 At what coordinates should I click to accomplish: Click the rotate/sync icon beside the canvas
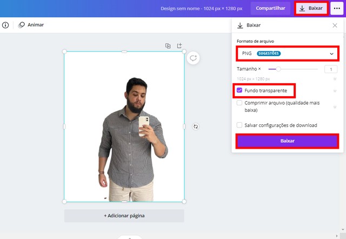click(x=196, y=127)
